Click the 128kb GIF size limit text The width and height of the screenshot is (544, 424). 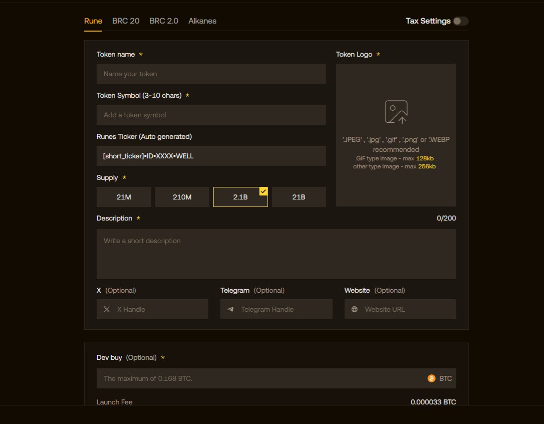[425, 158]
